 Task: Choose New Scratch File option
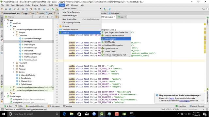pos(80,19)
